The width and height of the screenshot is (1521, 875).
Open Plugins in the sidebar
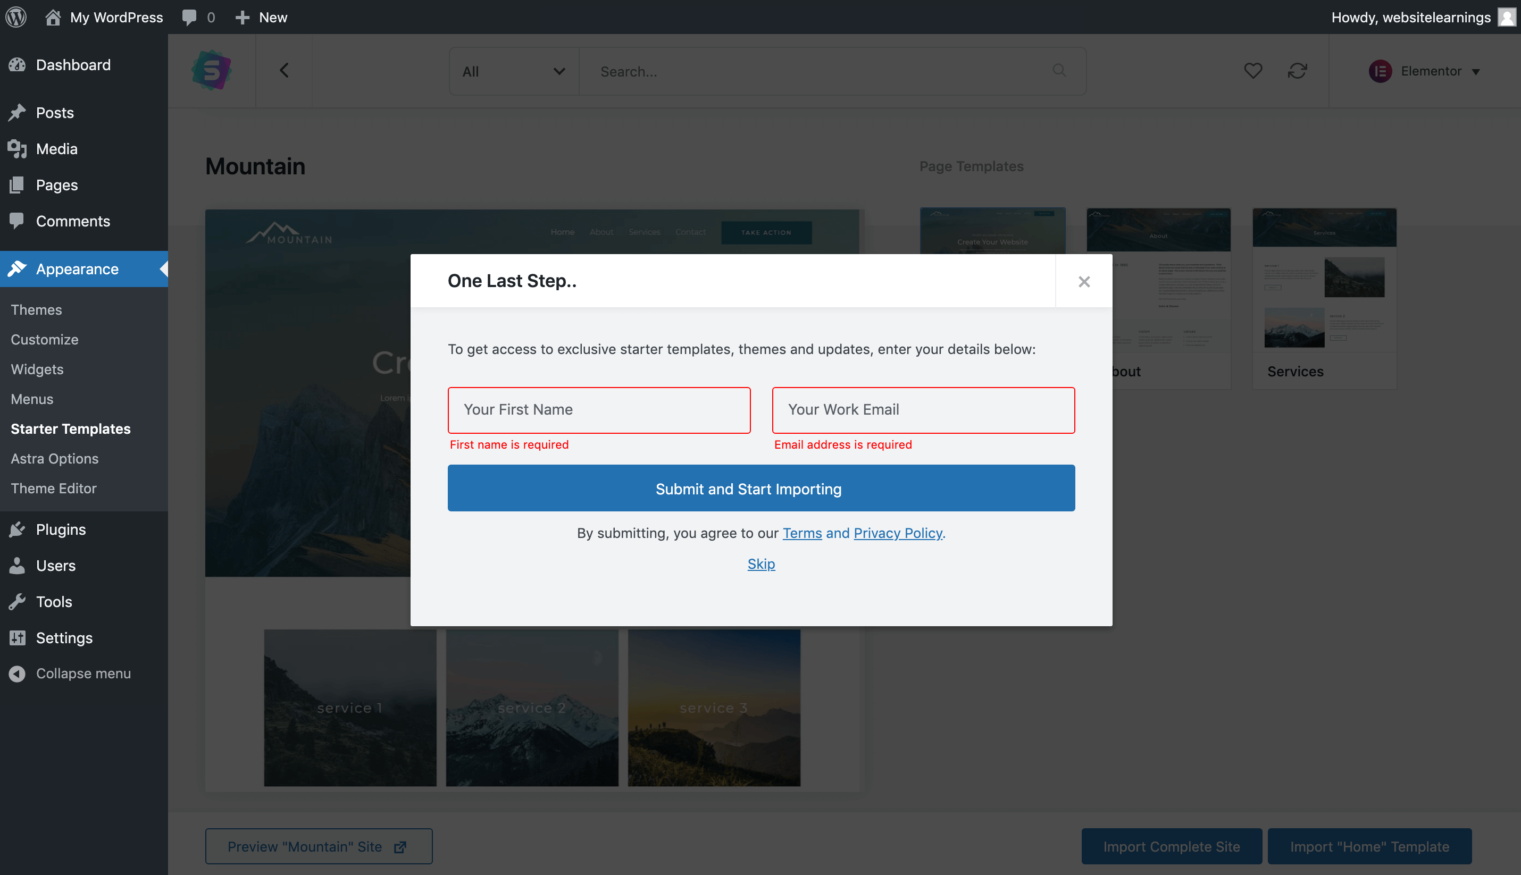coord(84,529)
